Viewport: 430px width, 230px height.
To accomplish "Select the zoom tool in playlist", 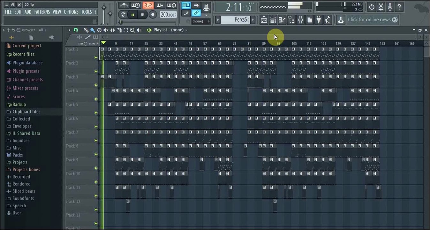I will [x=132, y=30].
